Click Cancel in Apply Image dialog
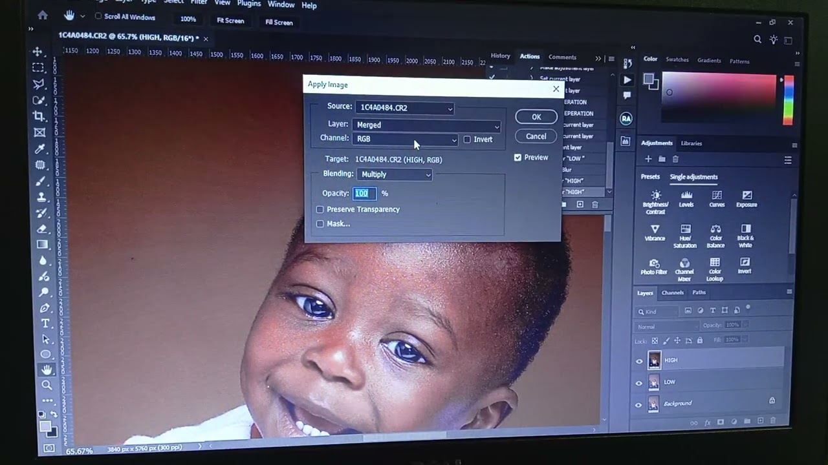 536,136
